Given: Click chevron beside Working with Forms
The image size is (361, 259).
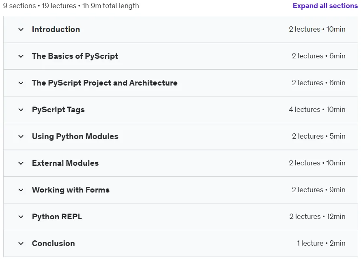Looking at the screenshot, I should [x=21, y=190].
